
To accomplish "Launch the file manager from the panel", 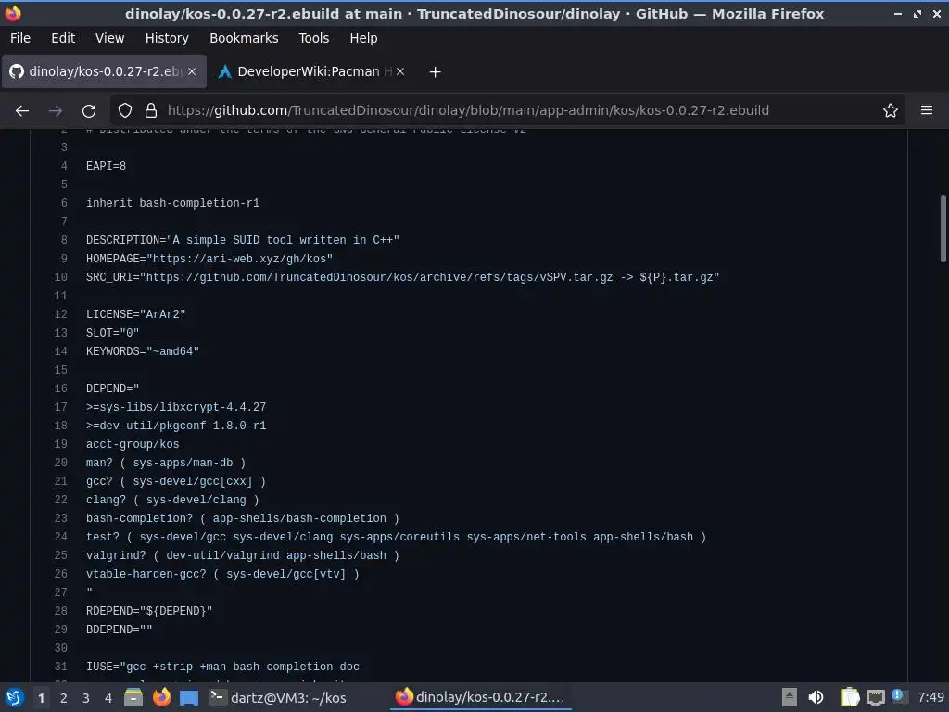I will [x=133, y=697].
